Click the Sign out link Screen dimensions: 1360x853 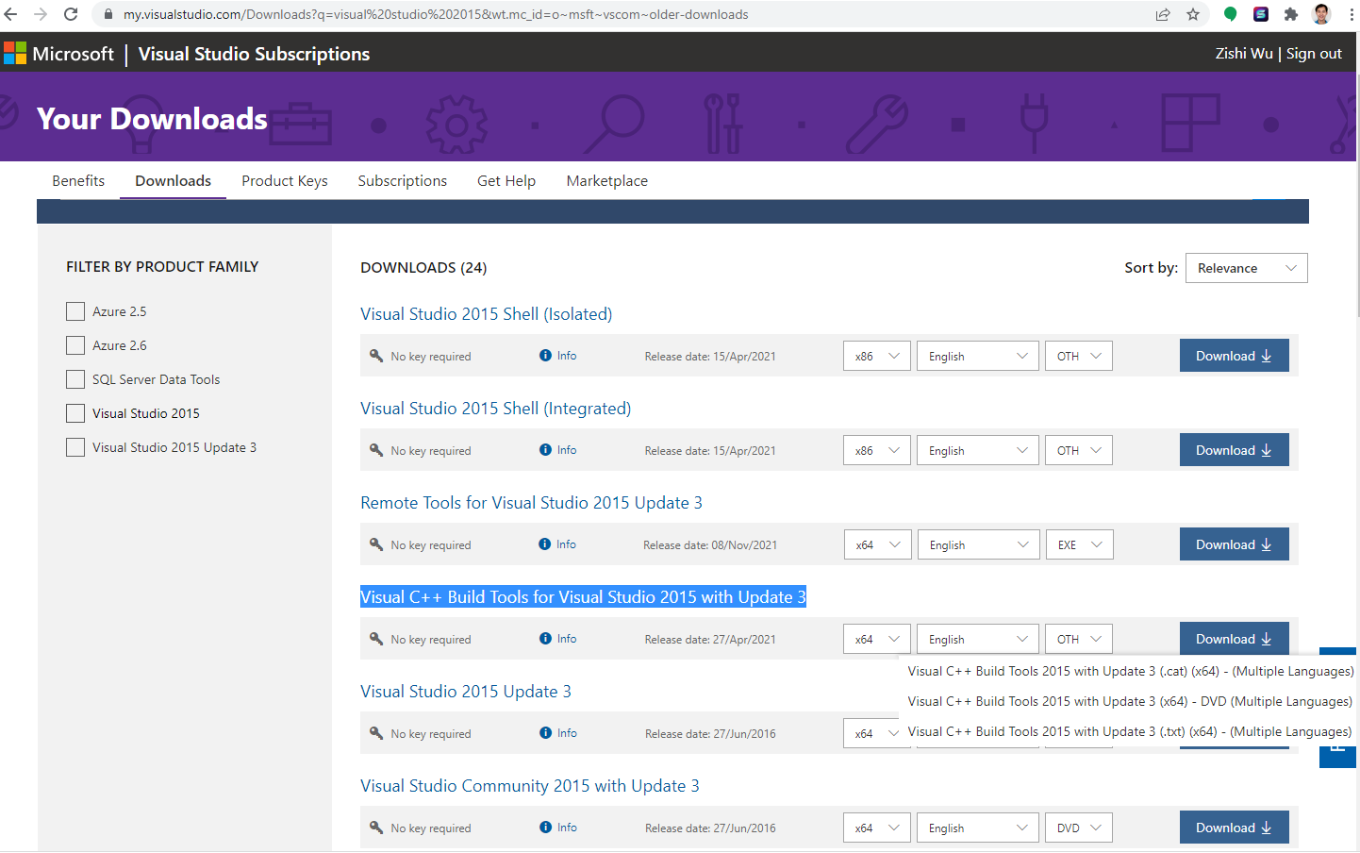tap(1314, 54)
